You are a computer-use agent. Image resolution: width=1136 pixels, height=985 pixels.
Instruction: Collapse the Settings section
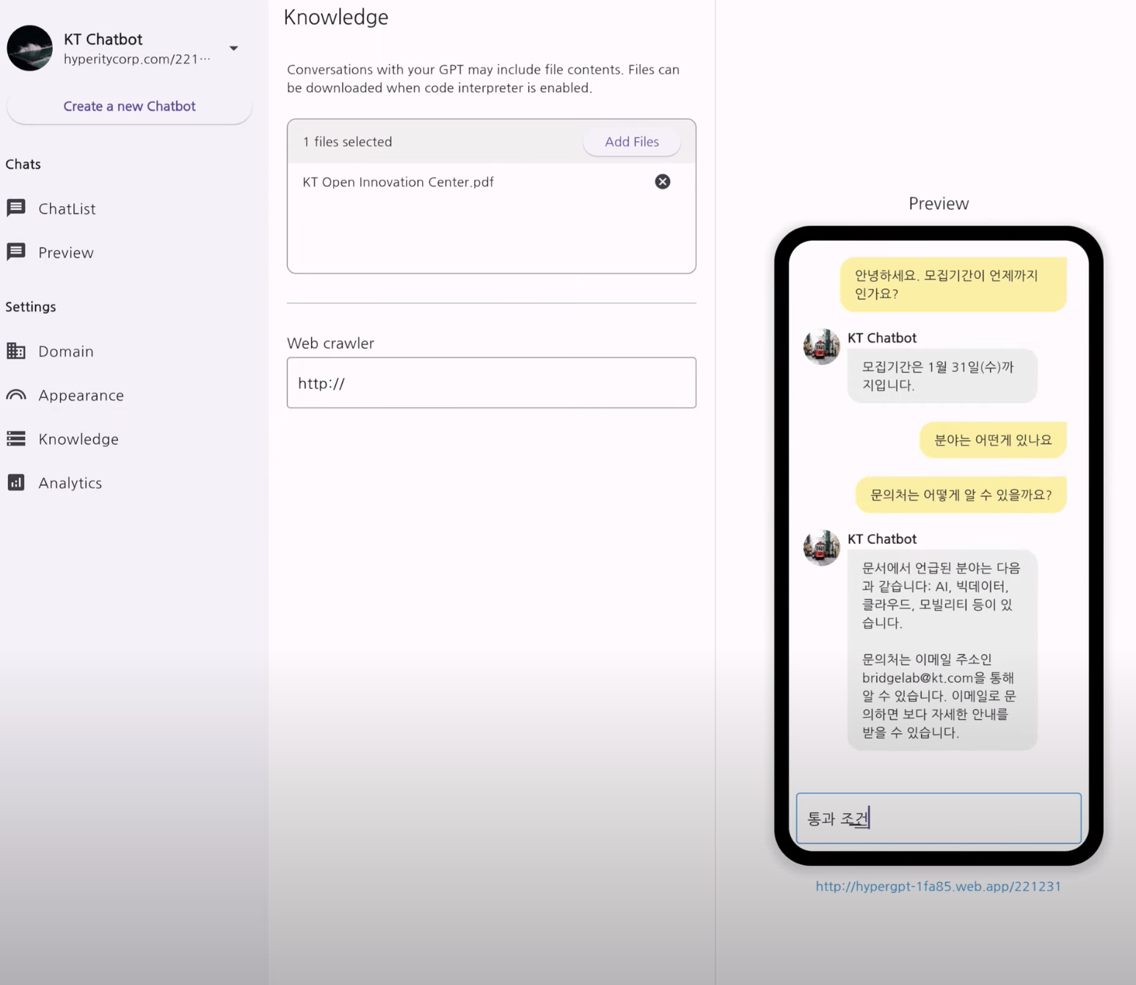click(30, 306)
